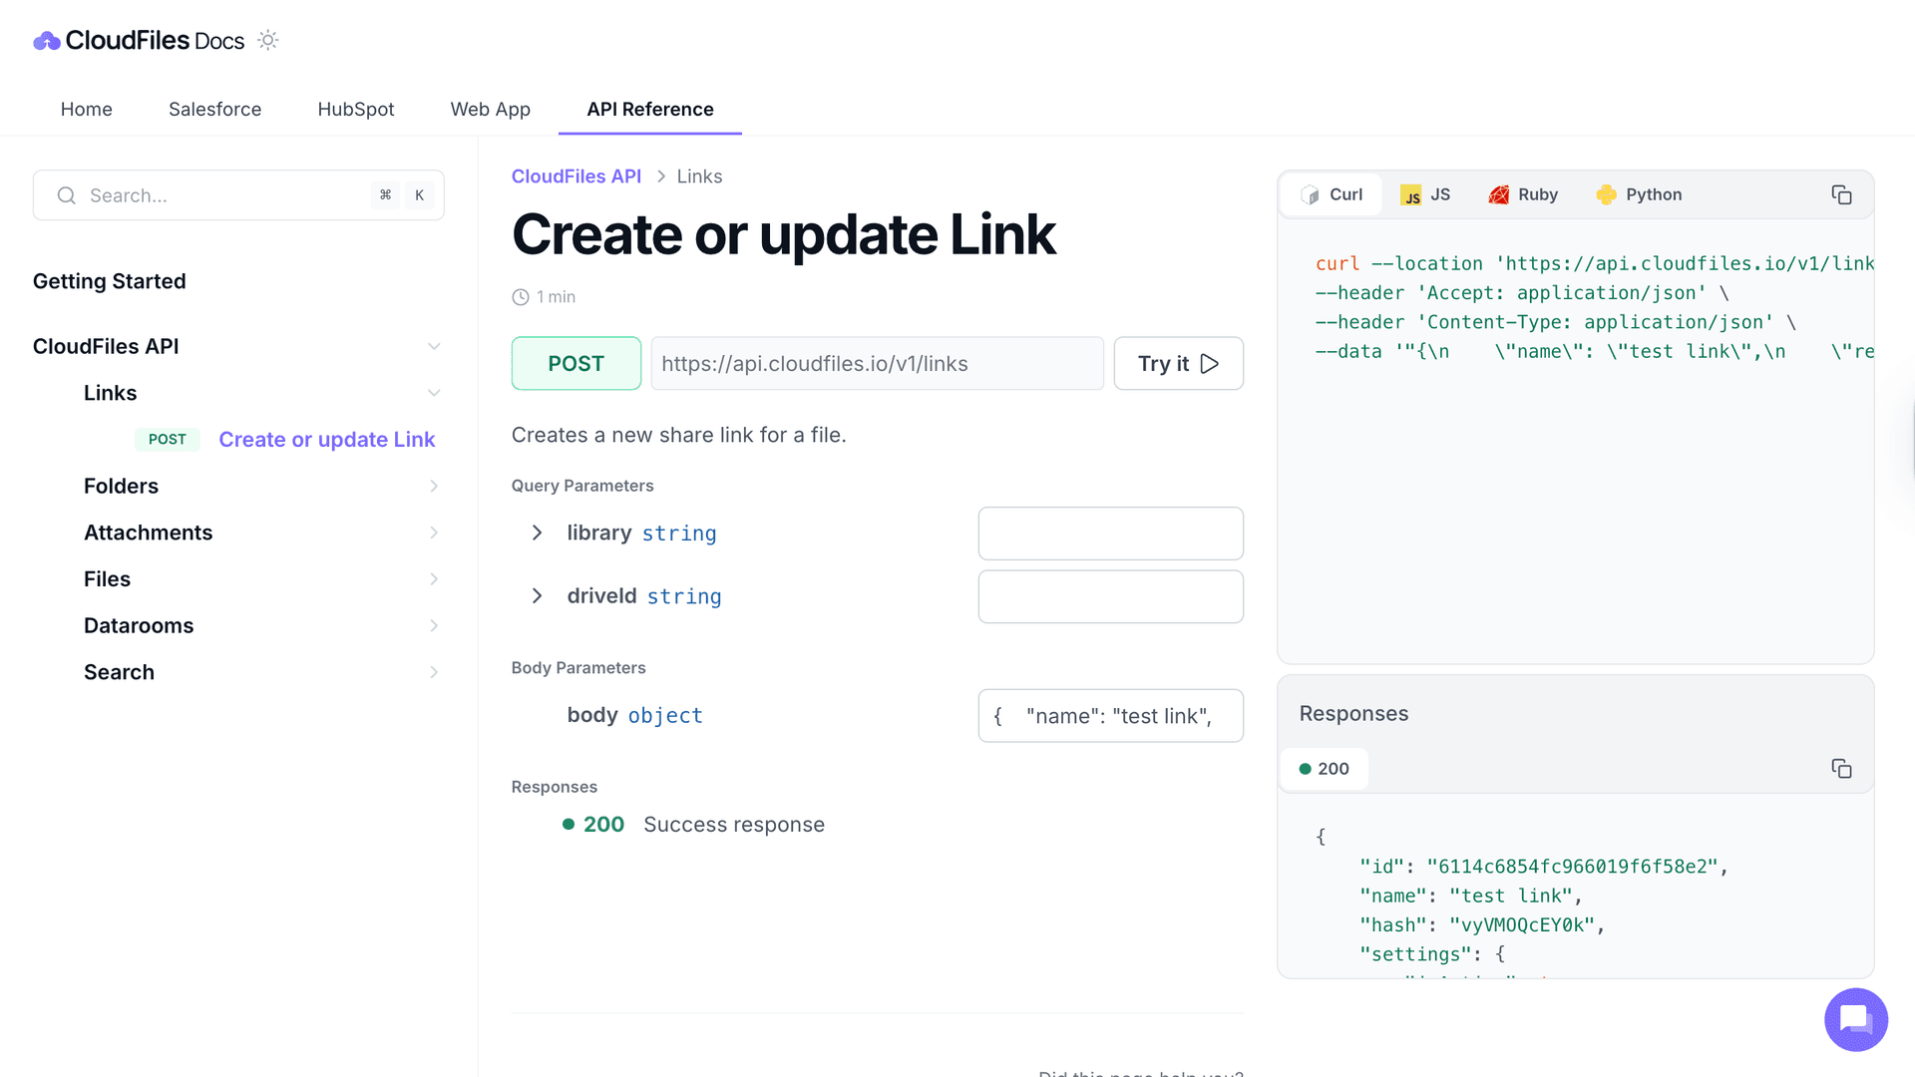The image size is (1915, 1077).
Task: Collapse the CloudFiles API section chevron
Action: (434, 347)
